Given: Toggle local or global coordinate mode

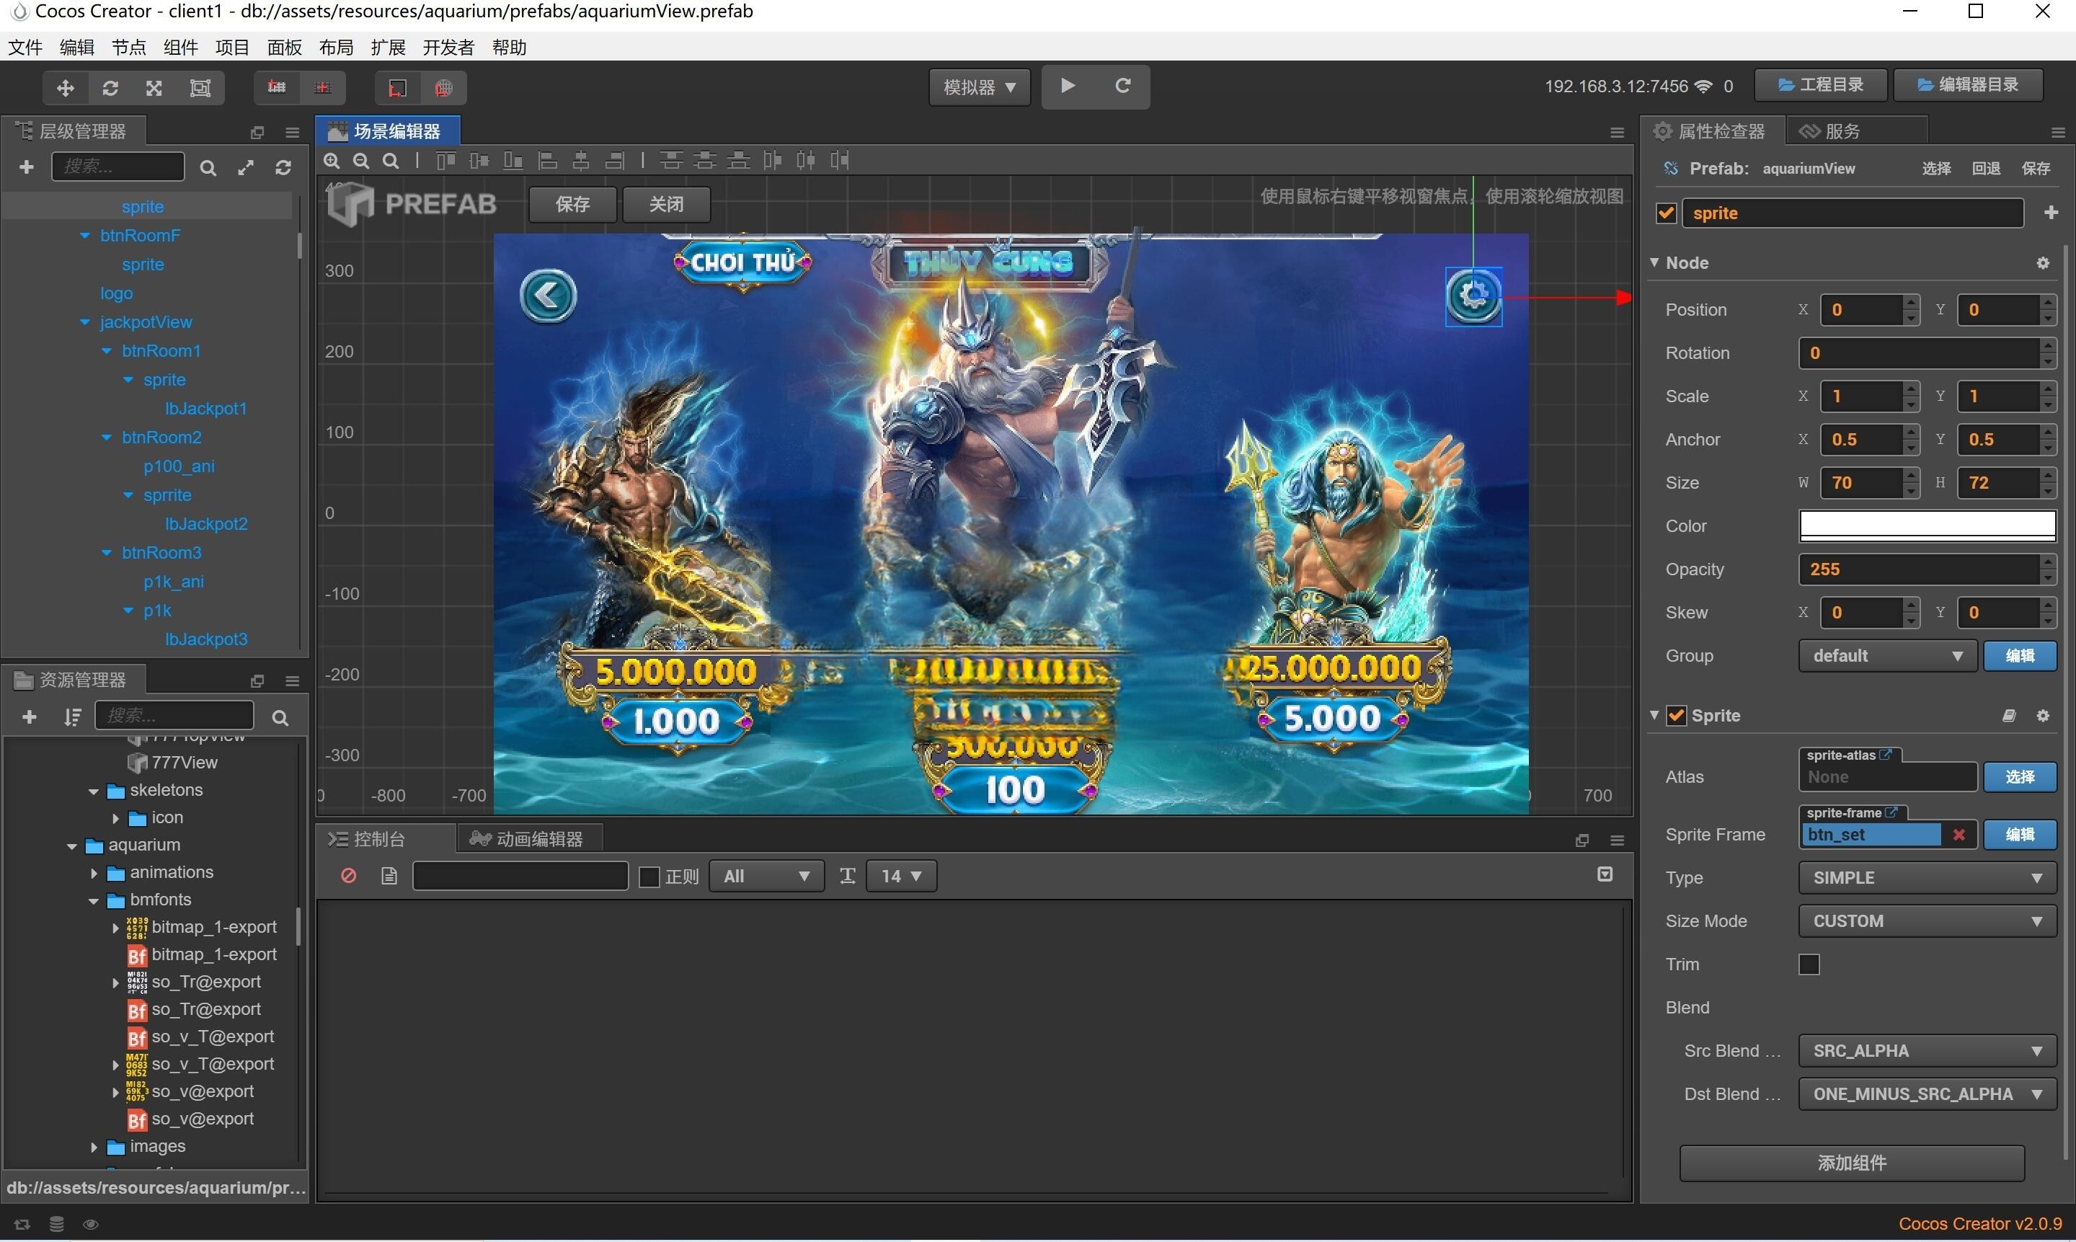Looking at the screenshot, I should 444,88.
